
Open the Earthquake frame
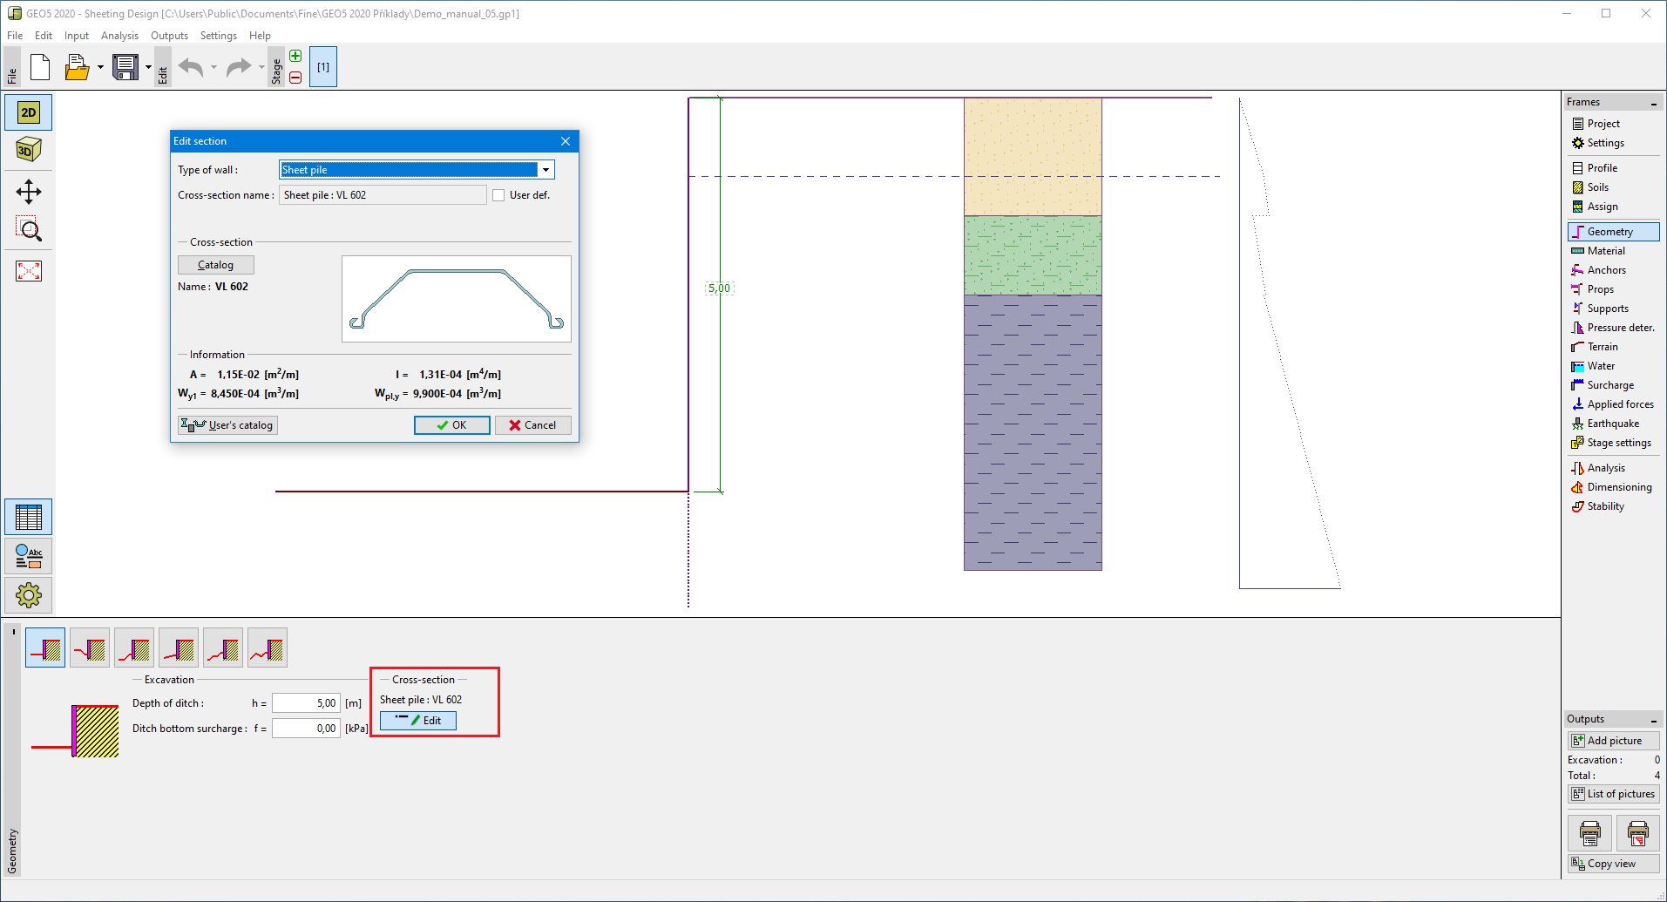point(1613,424)
